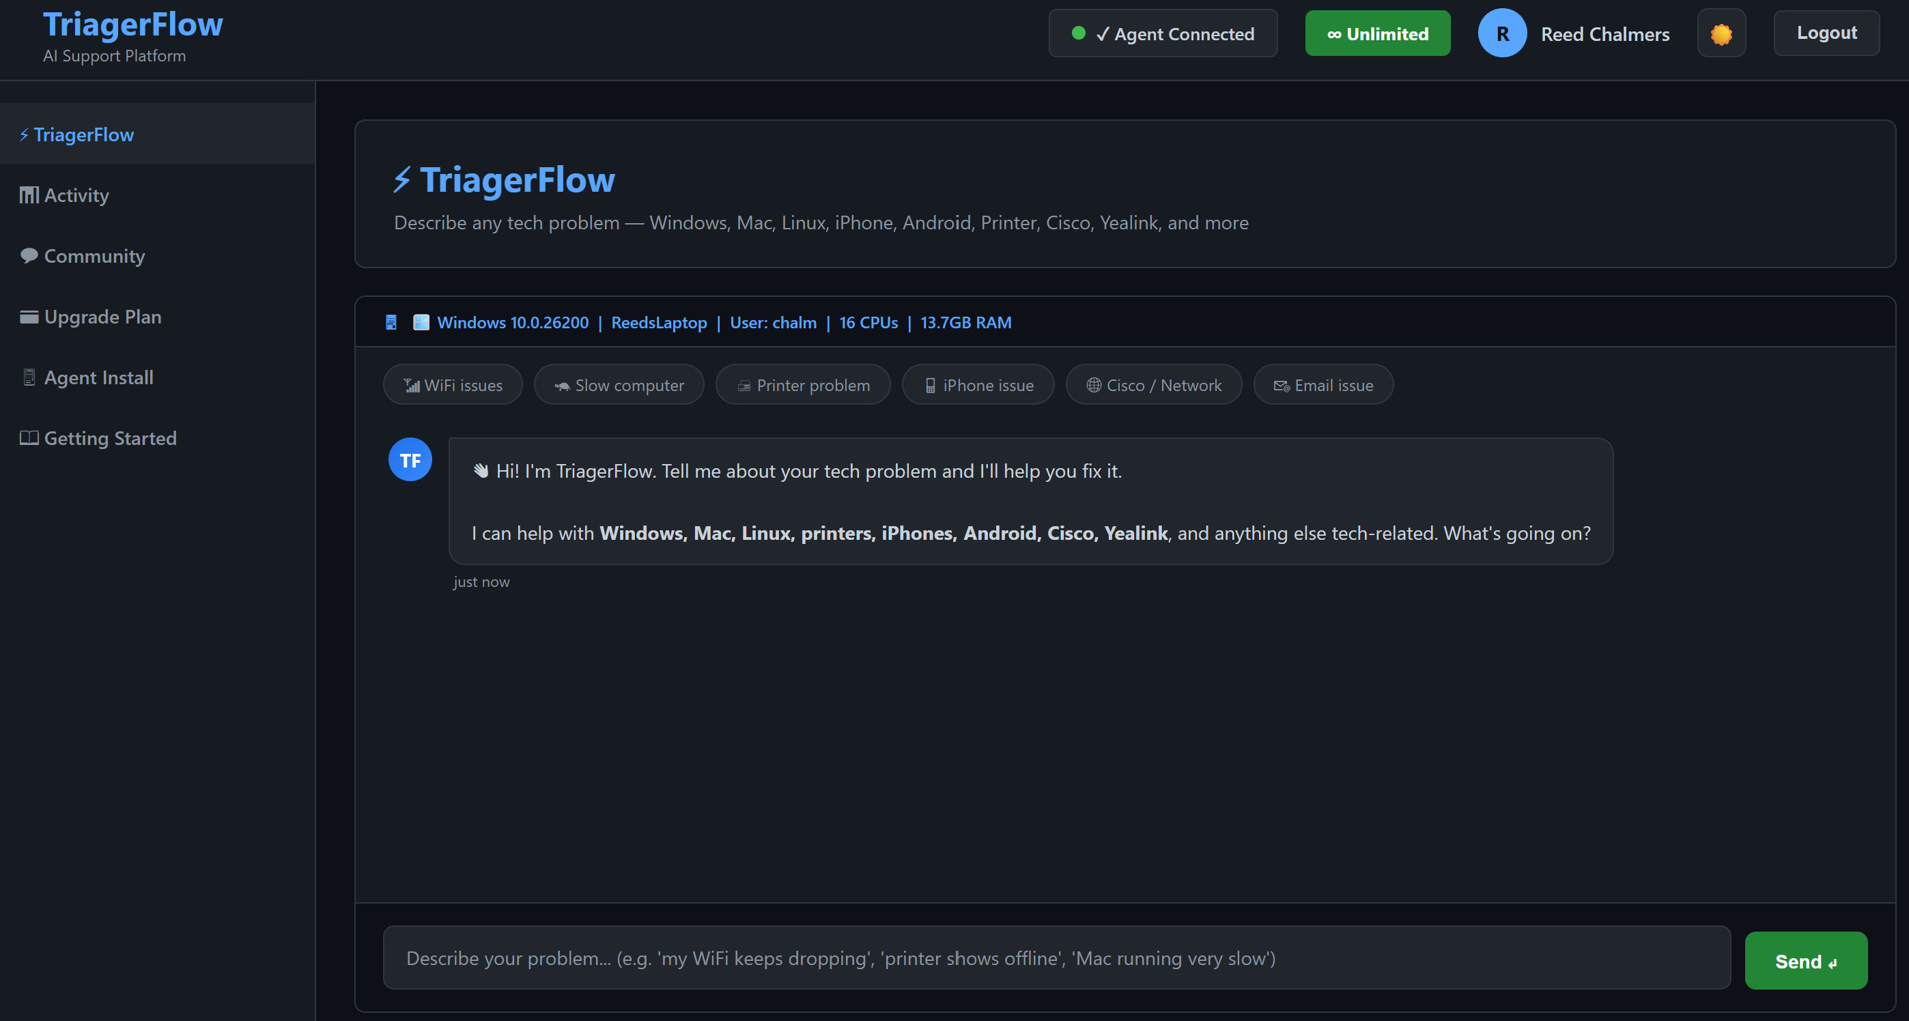
Task: Click the green agent status dot
Action: [1078, 33]
